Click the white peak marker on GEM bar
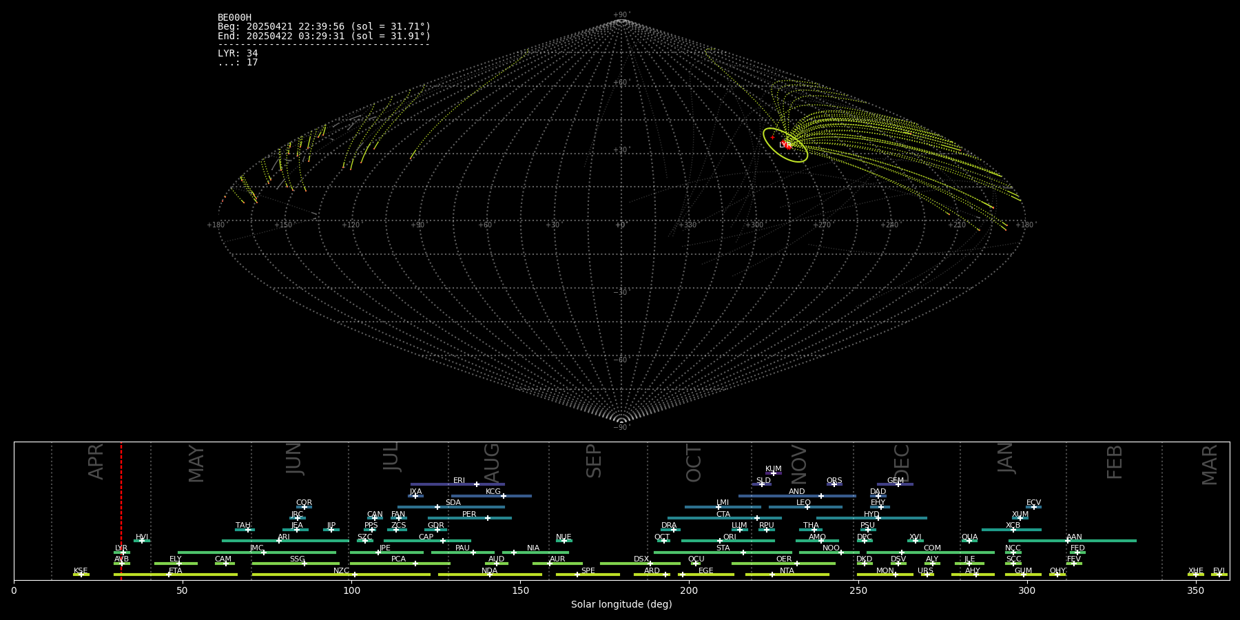This screenshot has width=1240, height=620. pyautogui.click(x=898, y=484)
